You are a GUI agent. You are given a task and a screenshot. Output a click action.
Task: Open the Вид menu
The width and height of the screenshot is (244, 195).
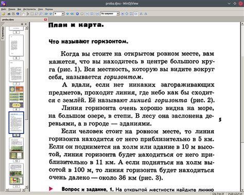tap(19, 9)
